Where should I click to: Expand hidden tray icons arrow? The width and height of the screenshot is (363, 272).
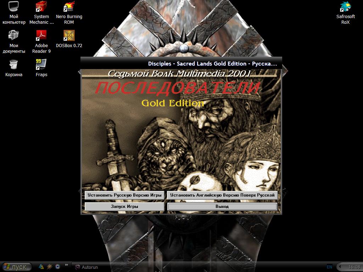pos(340,267)
